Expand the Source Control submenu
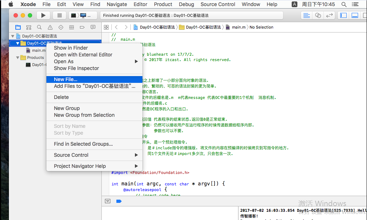Screen dimensions: 367x220 94,155
